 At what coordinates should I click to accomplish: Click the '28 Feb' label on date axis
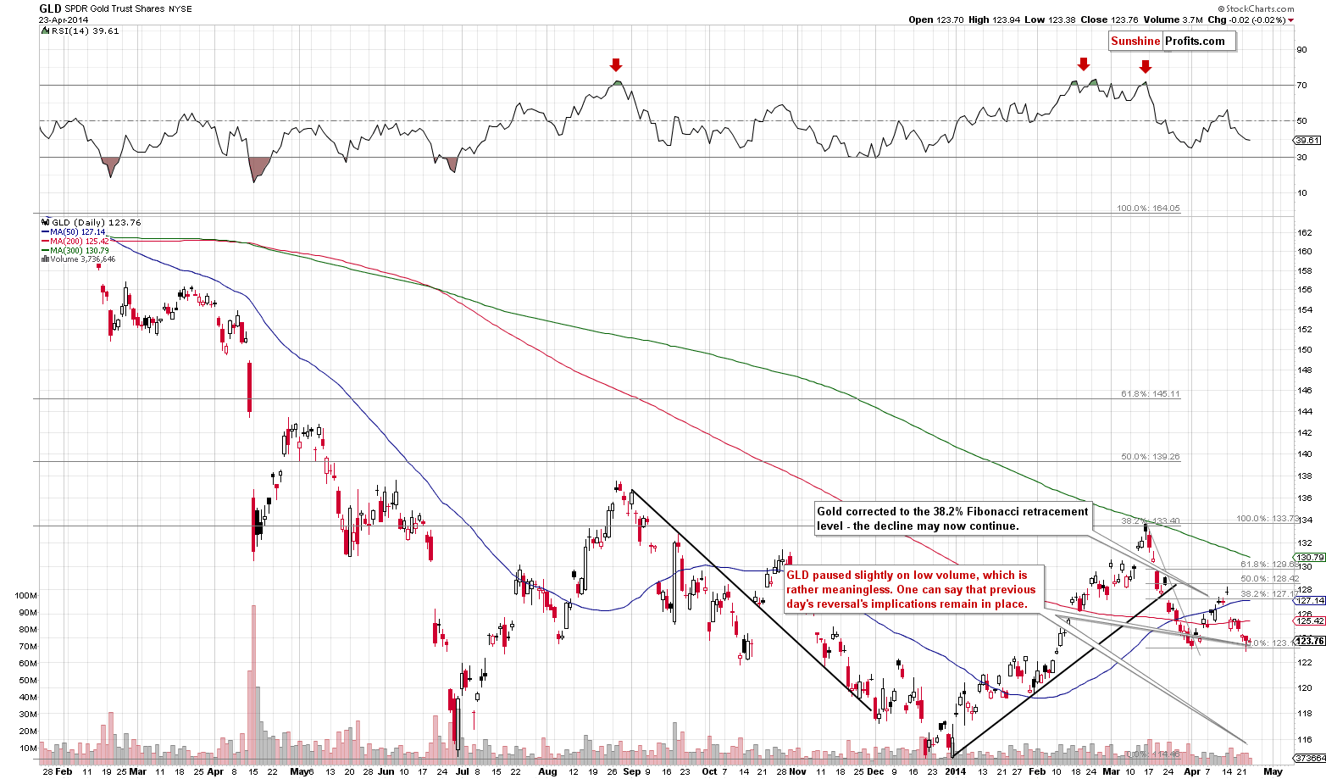tap(58, 771)
